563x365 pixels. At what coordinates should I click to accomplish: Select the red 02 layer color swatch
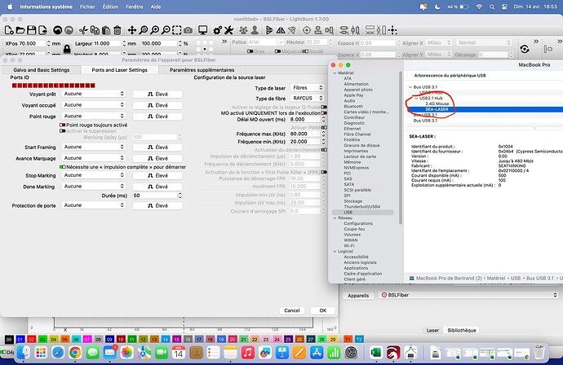point(31,339)
